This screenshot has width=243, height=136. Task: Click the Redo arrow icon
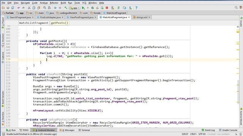(23, 8)
